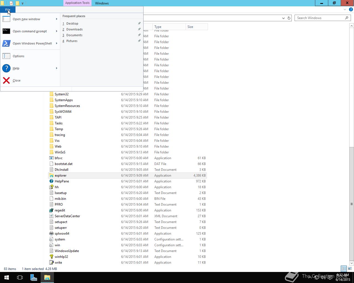
Task: Select the regedit application icon
Action: 51,210
